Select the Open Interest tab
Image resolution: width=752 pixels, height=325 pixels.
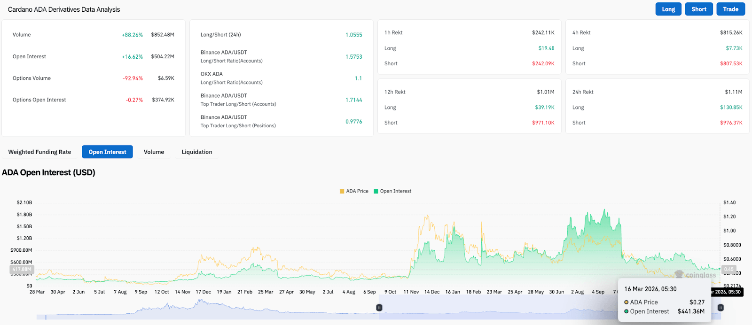pos(107,152)
